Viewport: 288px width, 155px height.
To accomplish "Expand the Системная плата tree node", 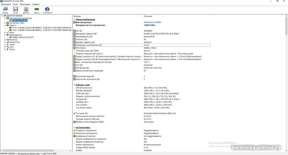I will pyautogui.click(x=5, y=23).
